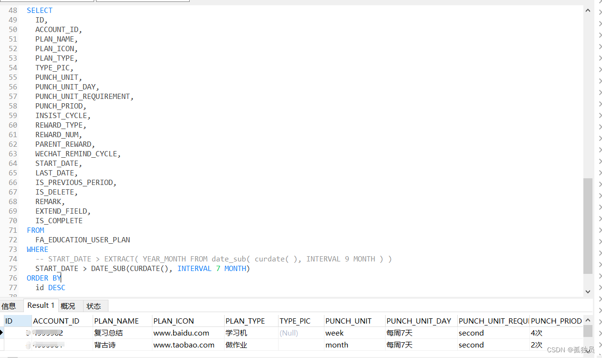Viewport: 602px width, 358px height.
Task: Select the Result 1 tab
Action: click(41, 305)
